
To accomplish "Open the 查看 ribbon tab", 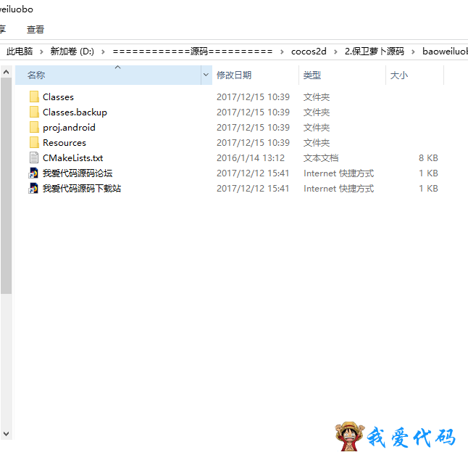I will click(x=35, y=30).
